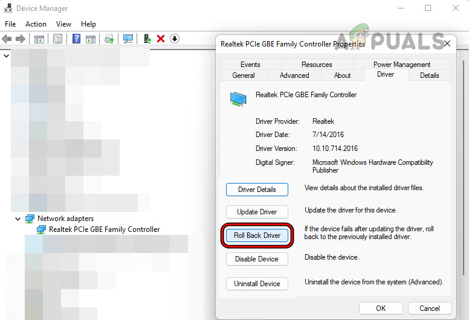This screenshot has width=469, height=320.
Task: Click Network adapters category icon
Action: [x=30, y=219]
